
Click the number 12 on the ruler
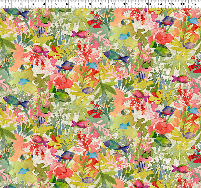[137, 4]
